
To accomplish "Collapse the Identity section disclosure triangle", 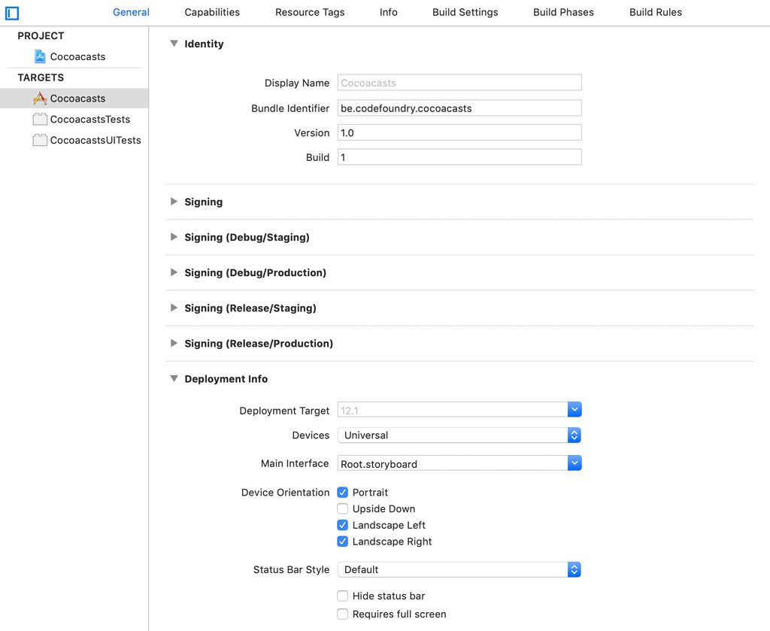I will (x=174, y=44).
